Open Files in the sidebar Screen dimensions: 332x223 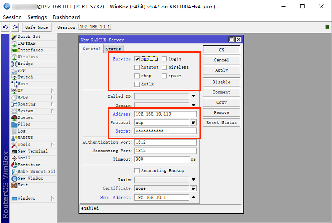34,124
